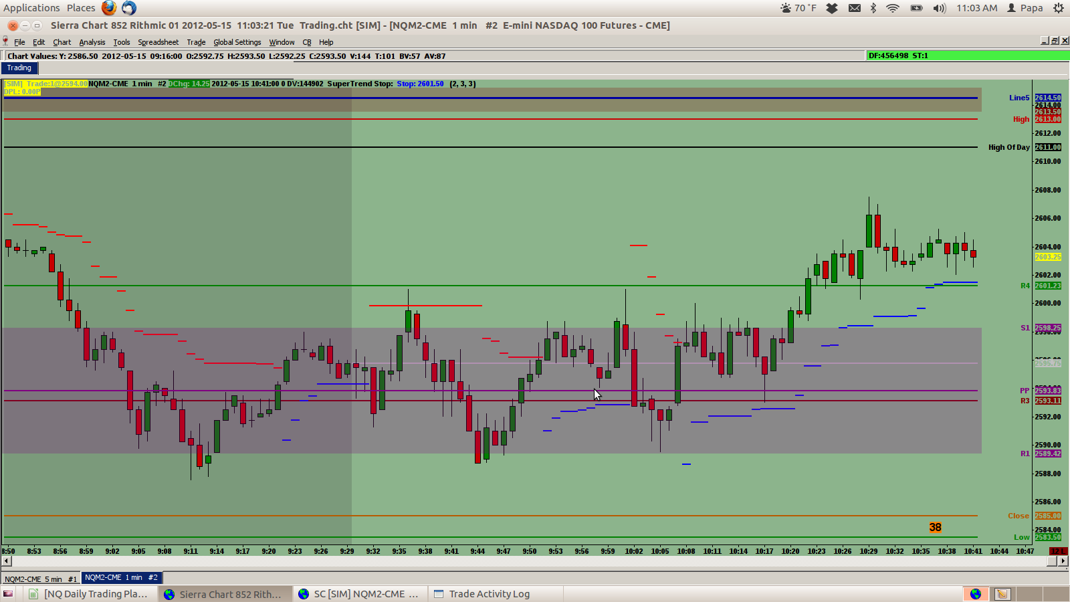This screenshot has height=602, width=1070.
Task: Open the power/session gear menu
Action: [1059, 8]
